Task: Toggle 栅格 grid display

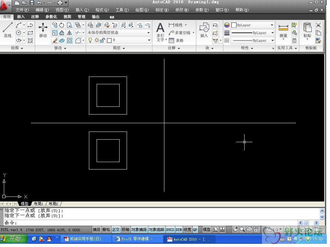Action: pos(106,230)
